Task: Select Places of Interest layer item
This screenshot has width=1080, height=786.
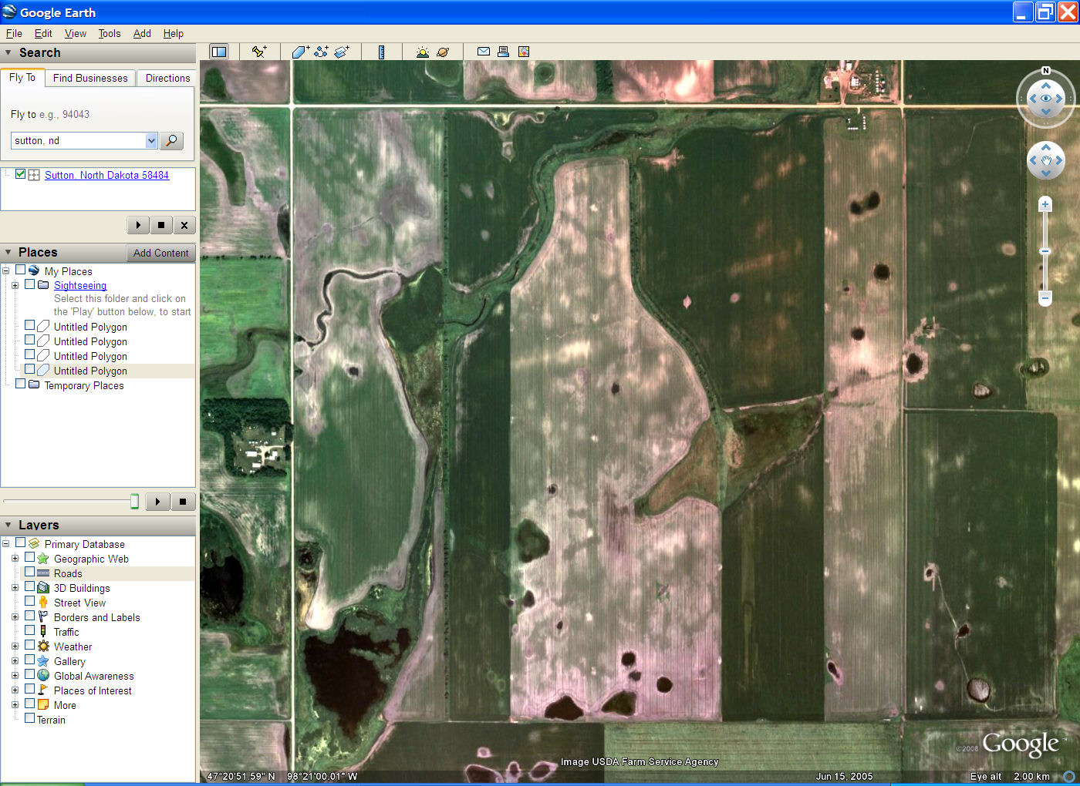Action: (x=93, y=690)
